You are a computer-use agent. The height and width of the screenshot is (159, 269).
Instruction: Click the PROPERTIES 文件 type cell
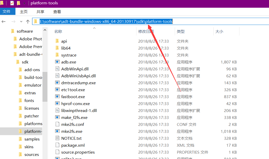pyautogui.click(x=193, y=152)
